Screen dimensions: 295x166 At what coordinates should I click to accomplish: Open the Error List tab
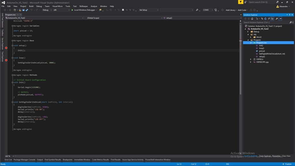coord(8,160)
